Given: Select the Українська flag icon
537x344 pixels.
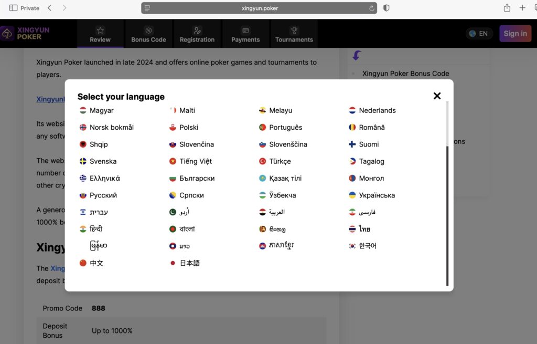Looking at the screenshot, I should [x=352, y=195].
